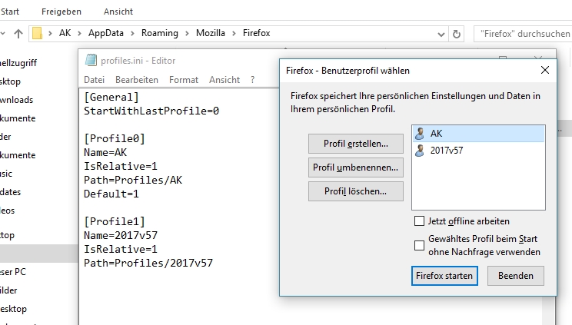Open Datei menu in Editor

(94, 80)
